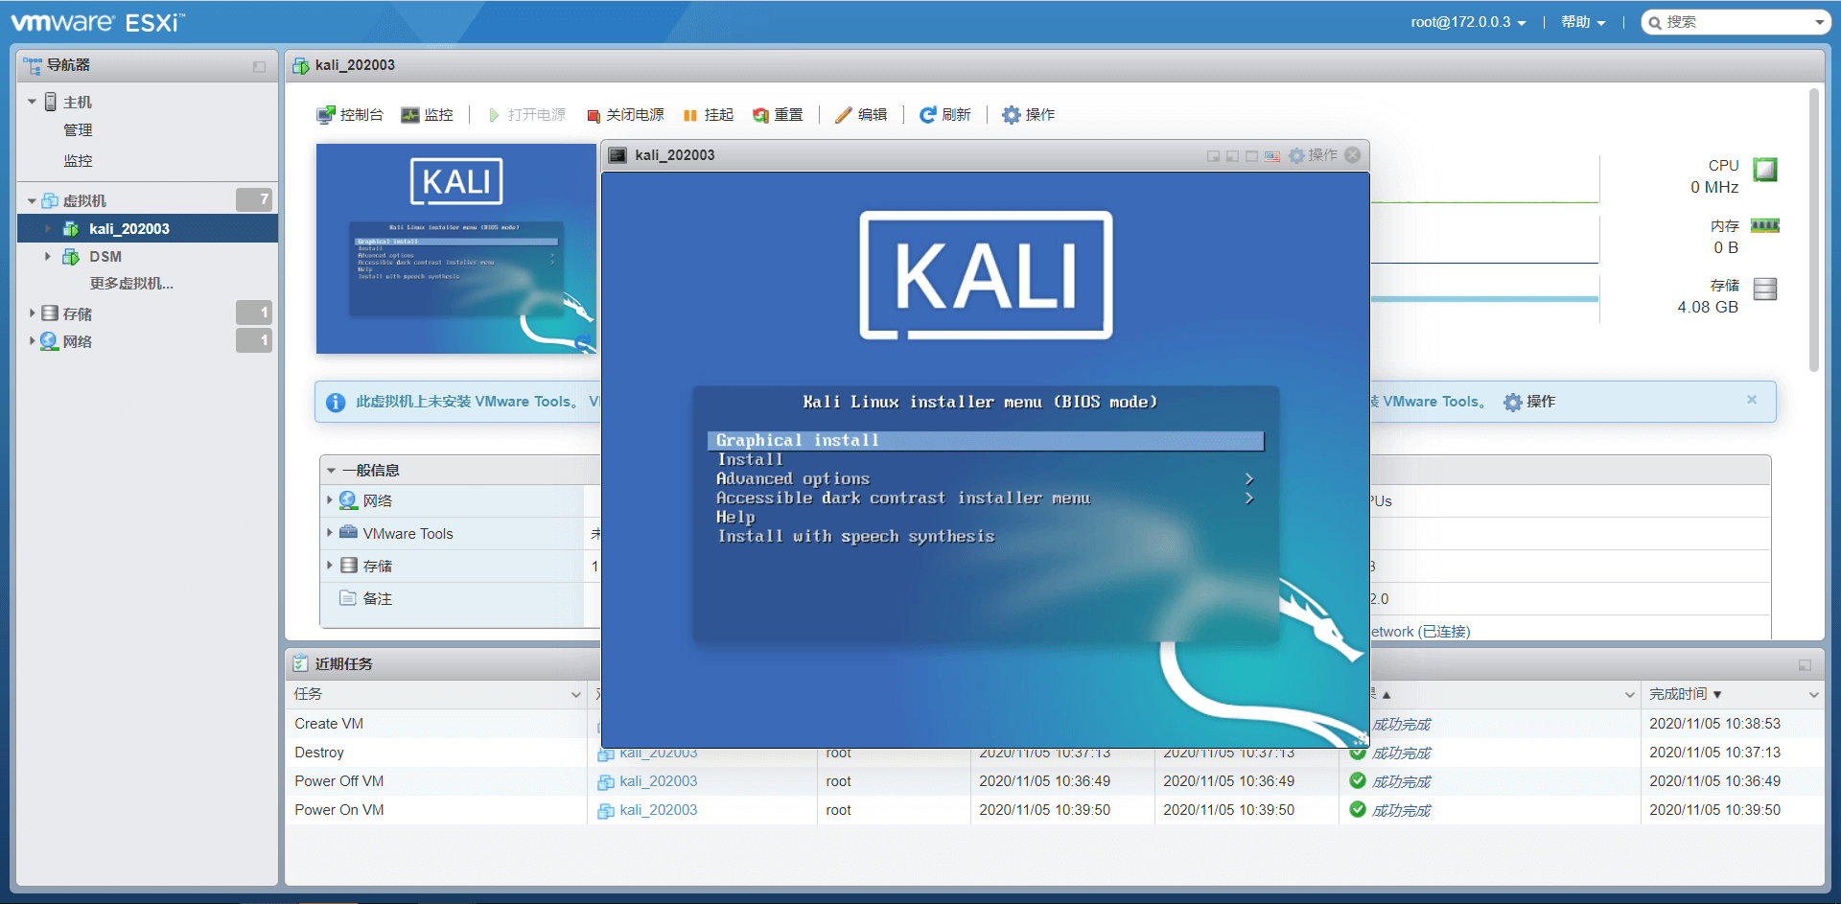The height and width of the screenshot is (904, 1841).
Task: Select 监控 under host in navigator
Action: click(x=78, y=161)
